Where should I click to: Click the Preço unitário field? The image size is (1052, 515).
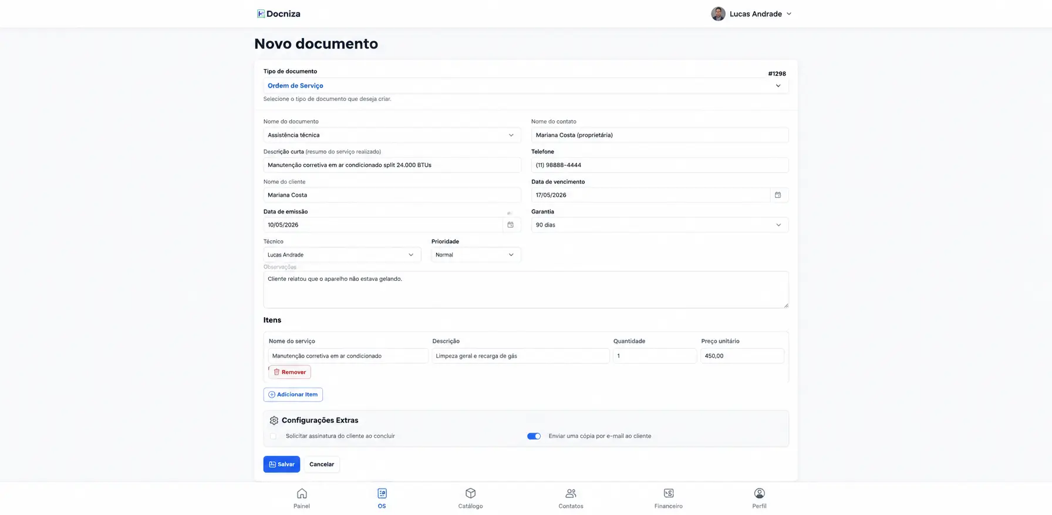point(742,356)
